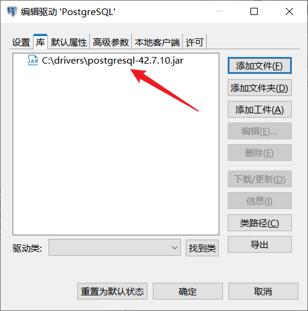Open the 高级参数 tab
308x311 pixels.
(x=111, y=42)
